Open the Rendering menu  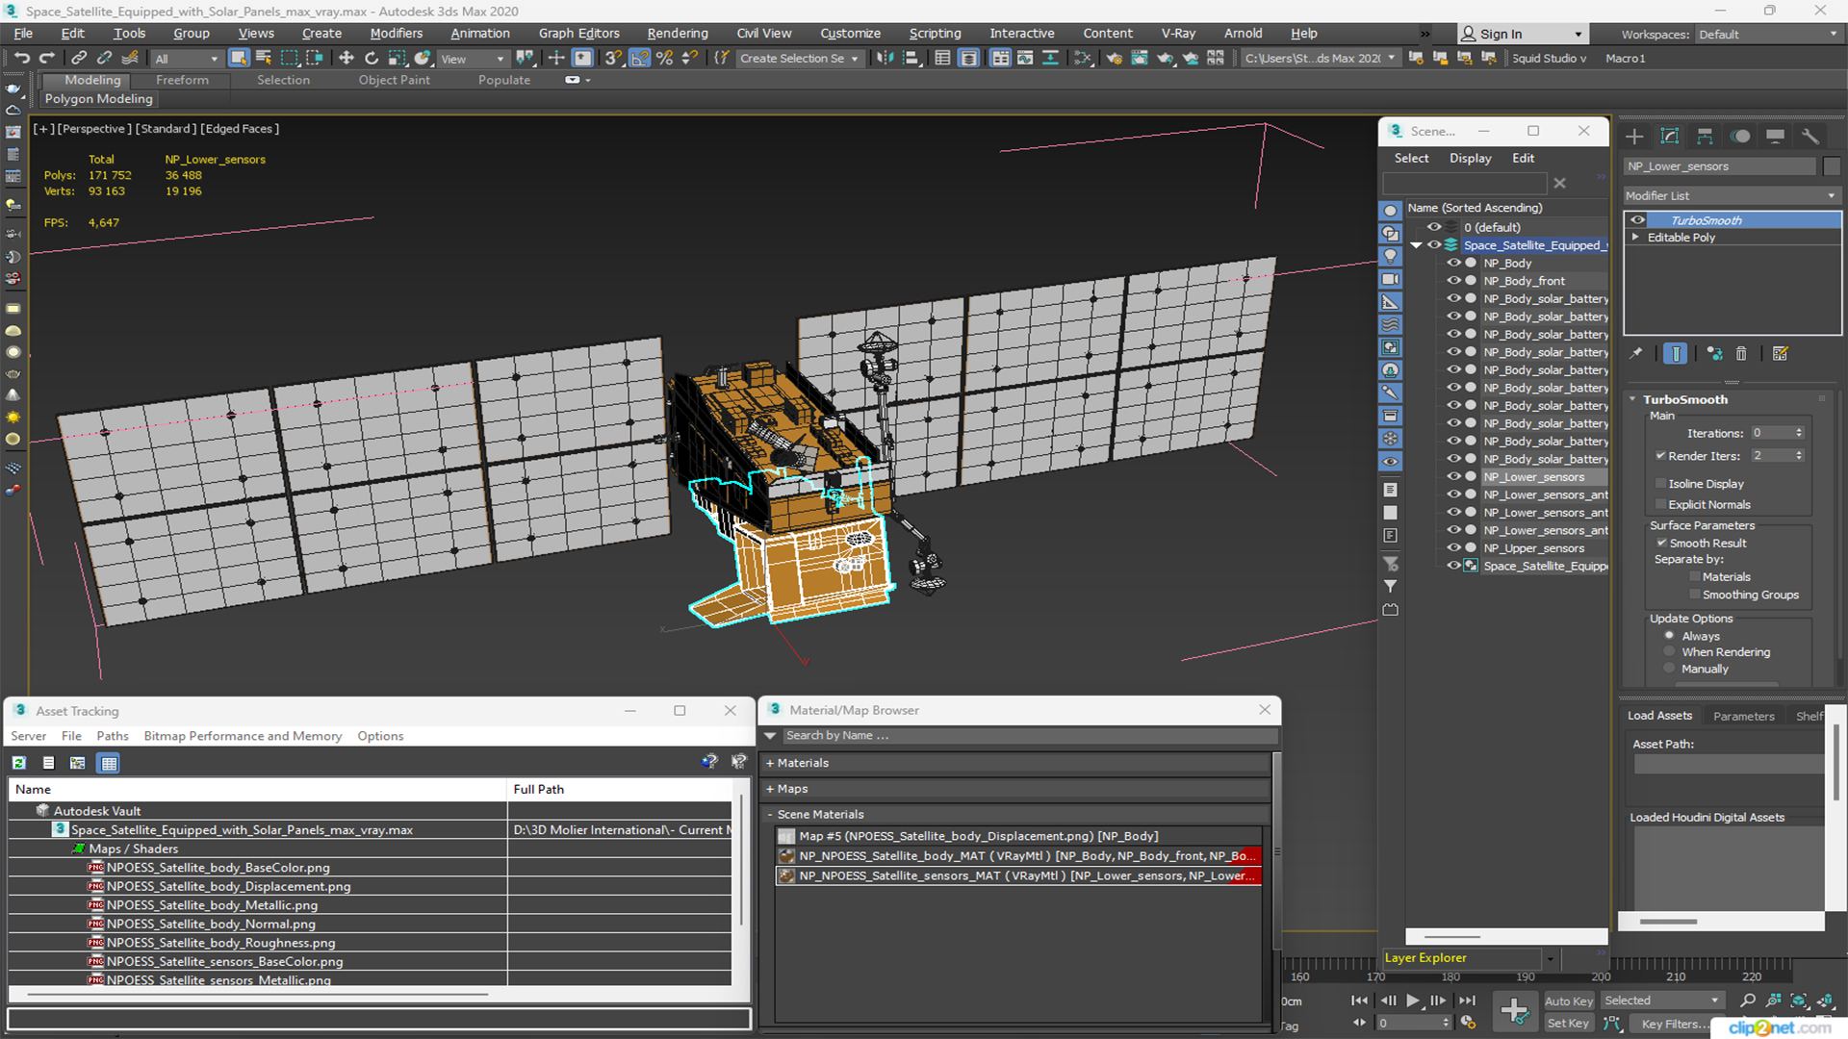pos(677,34)
